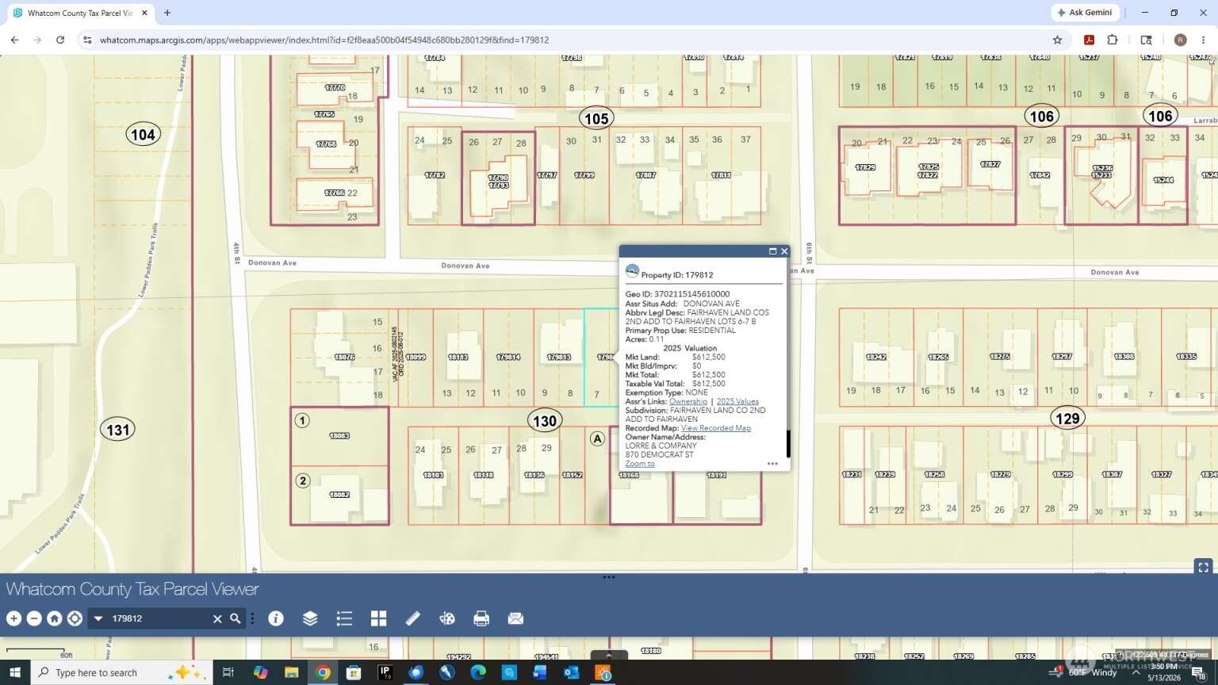This screenshot has height=685, width=1218.
Task: Open the Draw palette tool
Action: (x=447, y=618)
